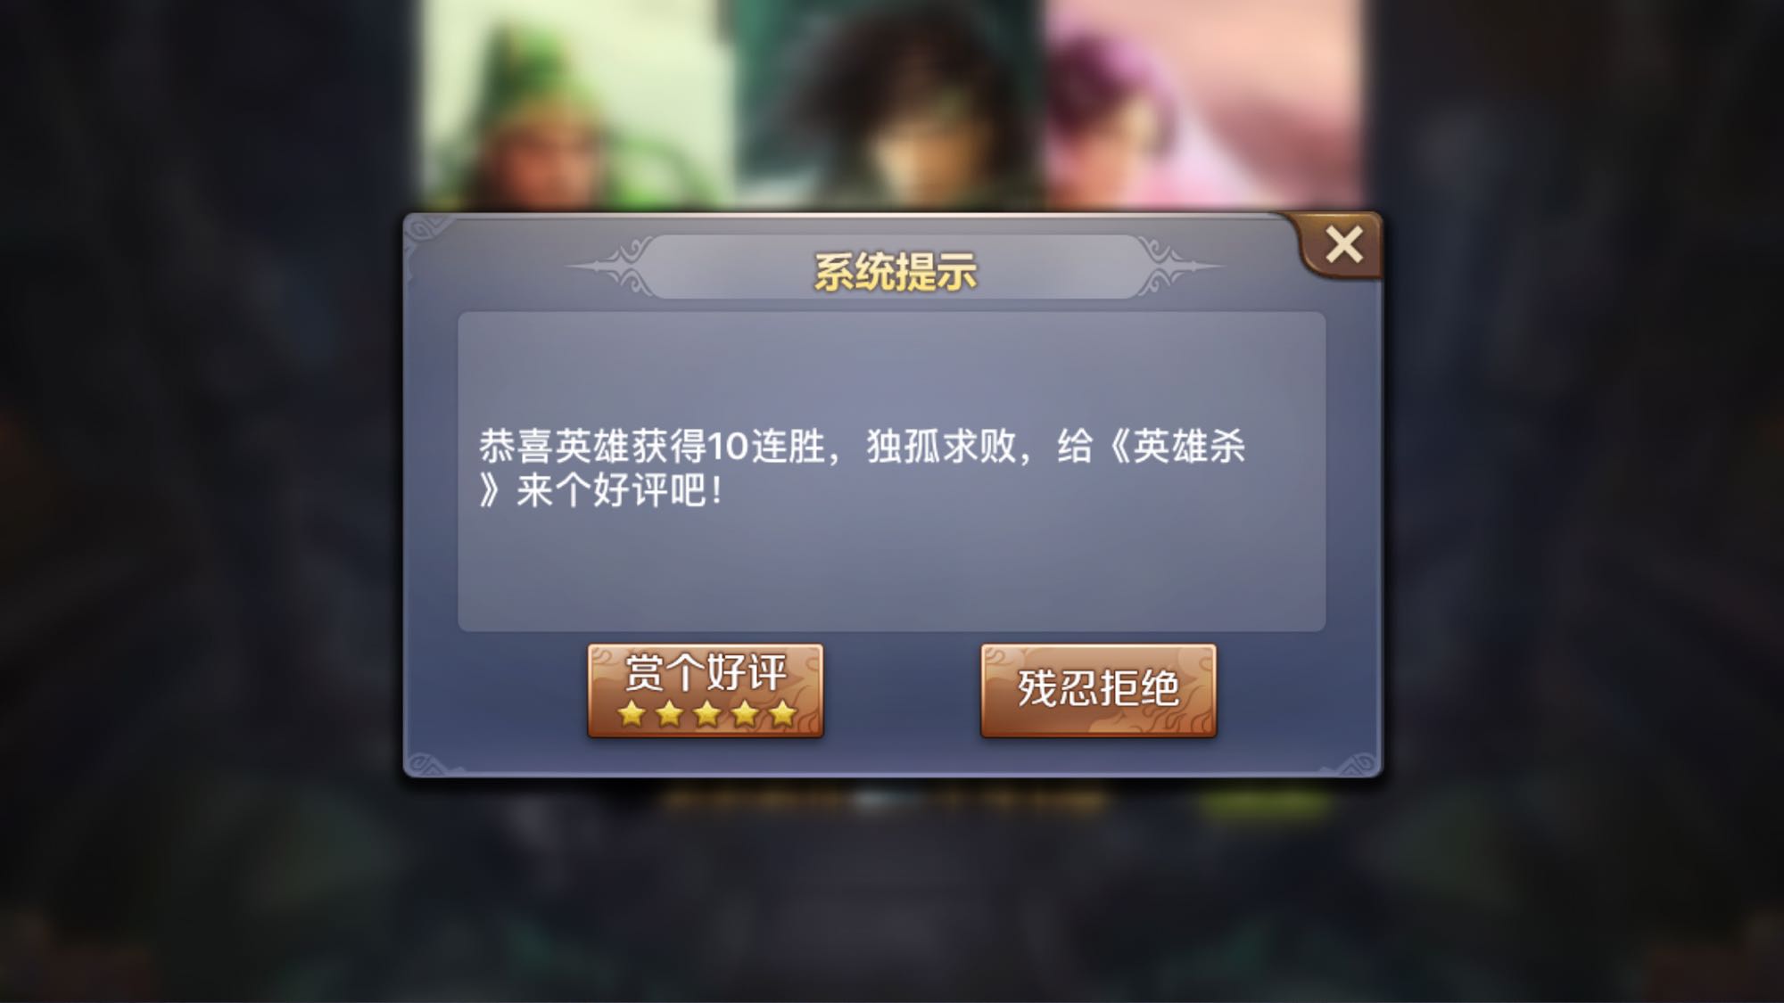Click the fifth gold star under 赏个好评
This screenshot has width=1784, height=1003.
coord(782,714)
